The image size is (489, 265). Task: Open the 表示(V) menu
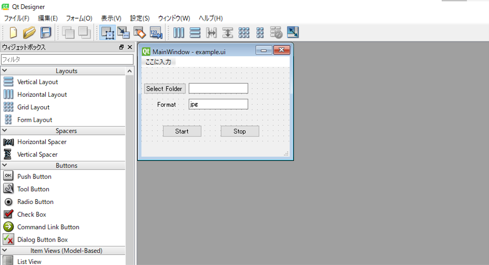pyautogui.click(x=111, y=19)
